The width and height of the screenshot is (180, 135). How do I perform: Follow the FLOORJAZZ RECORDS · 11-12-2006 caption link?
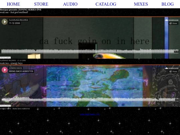[13, 60]
